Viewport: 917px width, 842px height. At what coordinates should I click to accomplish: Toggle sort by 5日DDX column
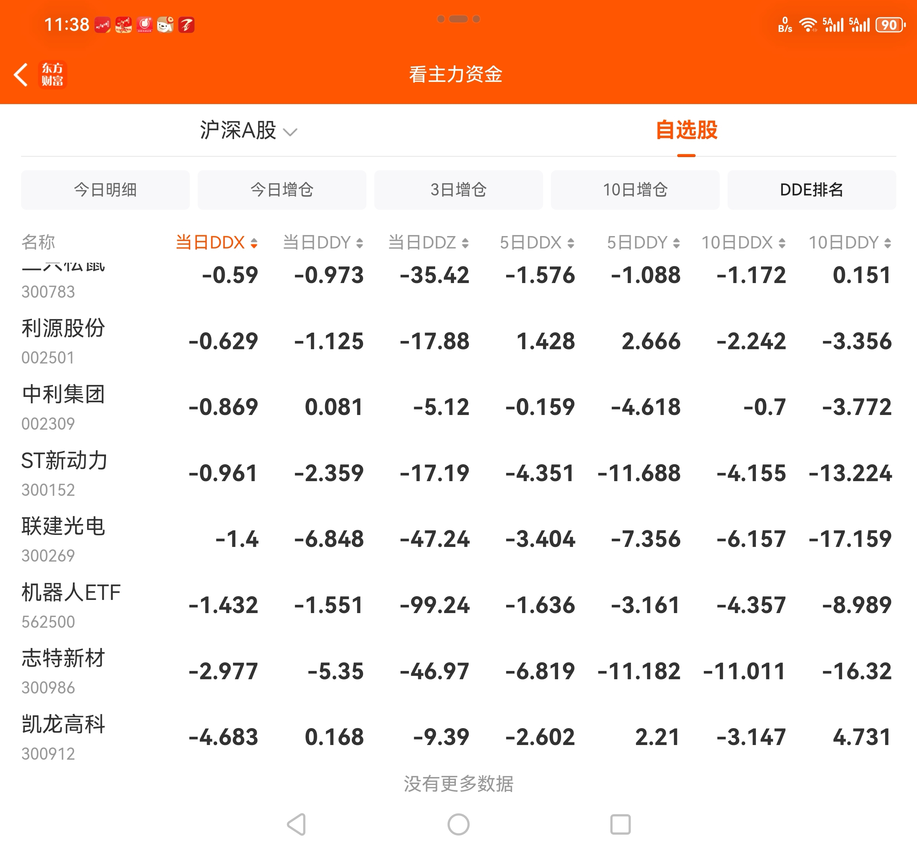pyautogui.click(x=536, y=243)
